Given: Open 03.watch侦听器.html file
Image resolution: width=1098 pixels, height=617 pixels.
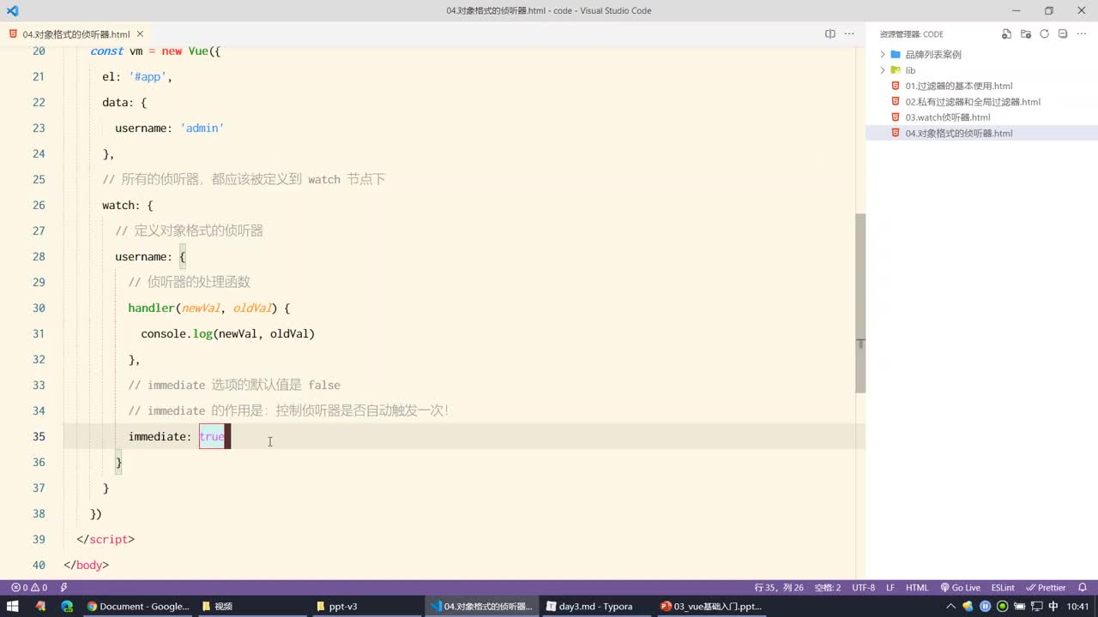Looking at the screenshot, I should click(948, 117).
